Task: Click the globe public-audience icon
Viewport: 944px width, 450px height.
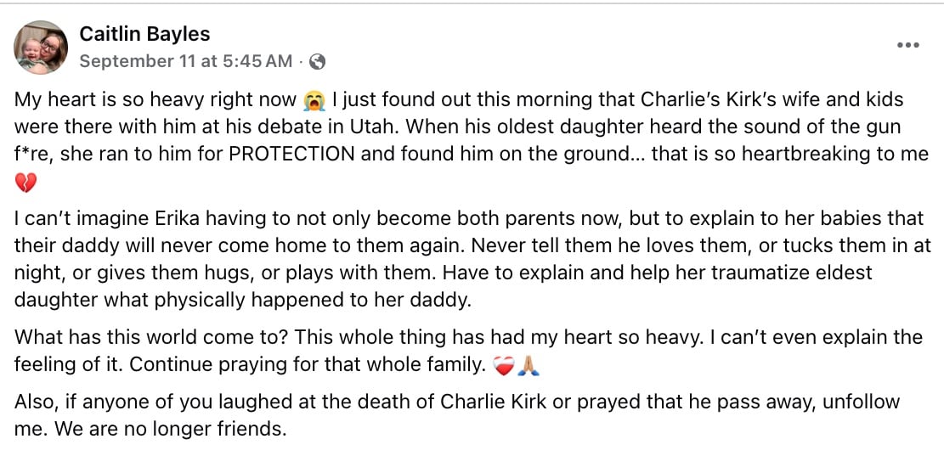Action: pyautogui.click(x=317, y=61)
